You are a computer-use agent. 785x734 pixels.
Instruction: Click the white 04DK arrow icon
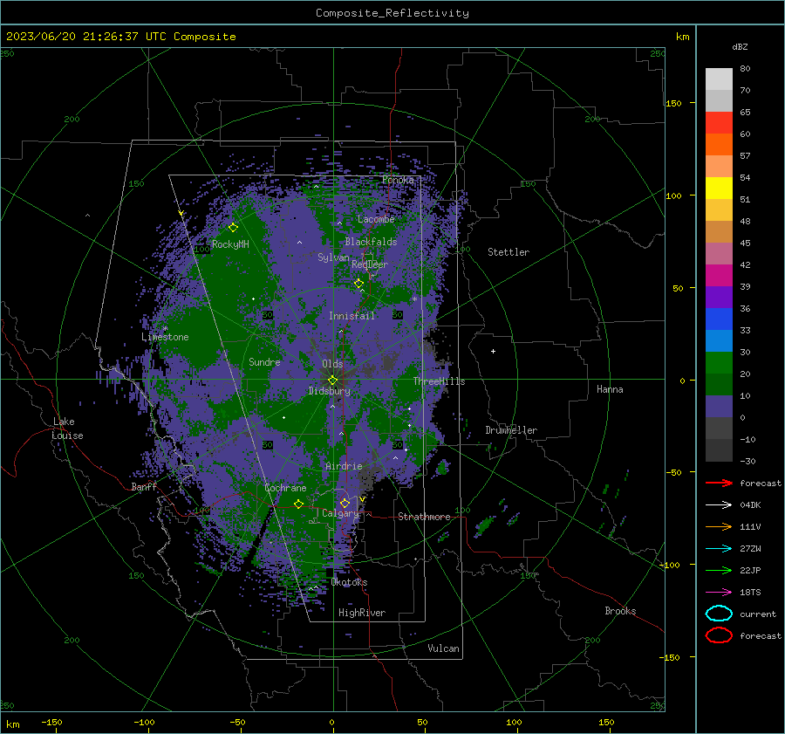719,504
